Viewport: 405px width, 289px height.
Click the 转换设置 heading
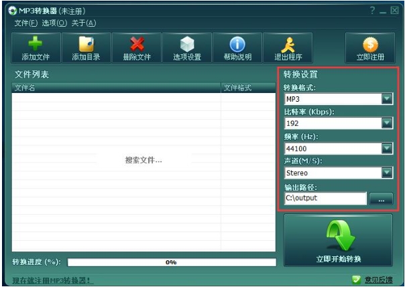click(x=300, y=74)
